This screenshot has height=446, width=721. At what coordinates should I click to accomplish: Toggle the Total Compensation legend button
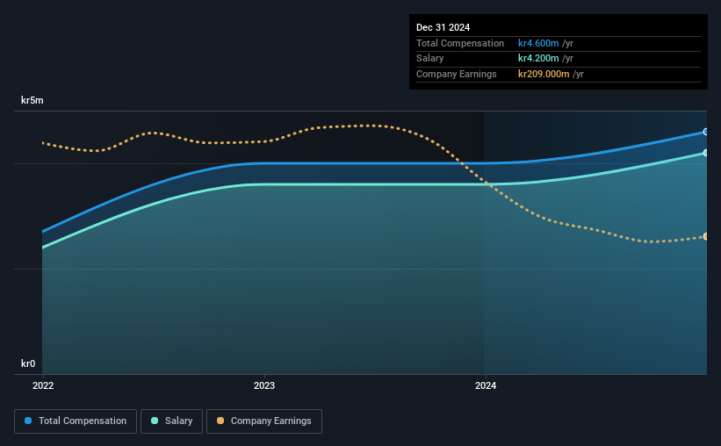point(76,421)
